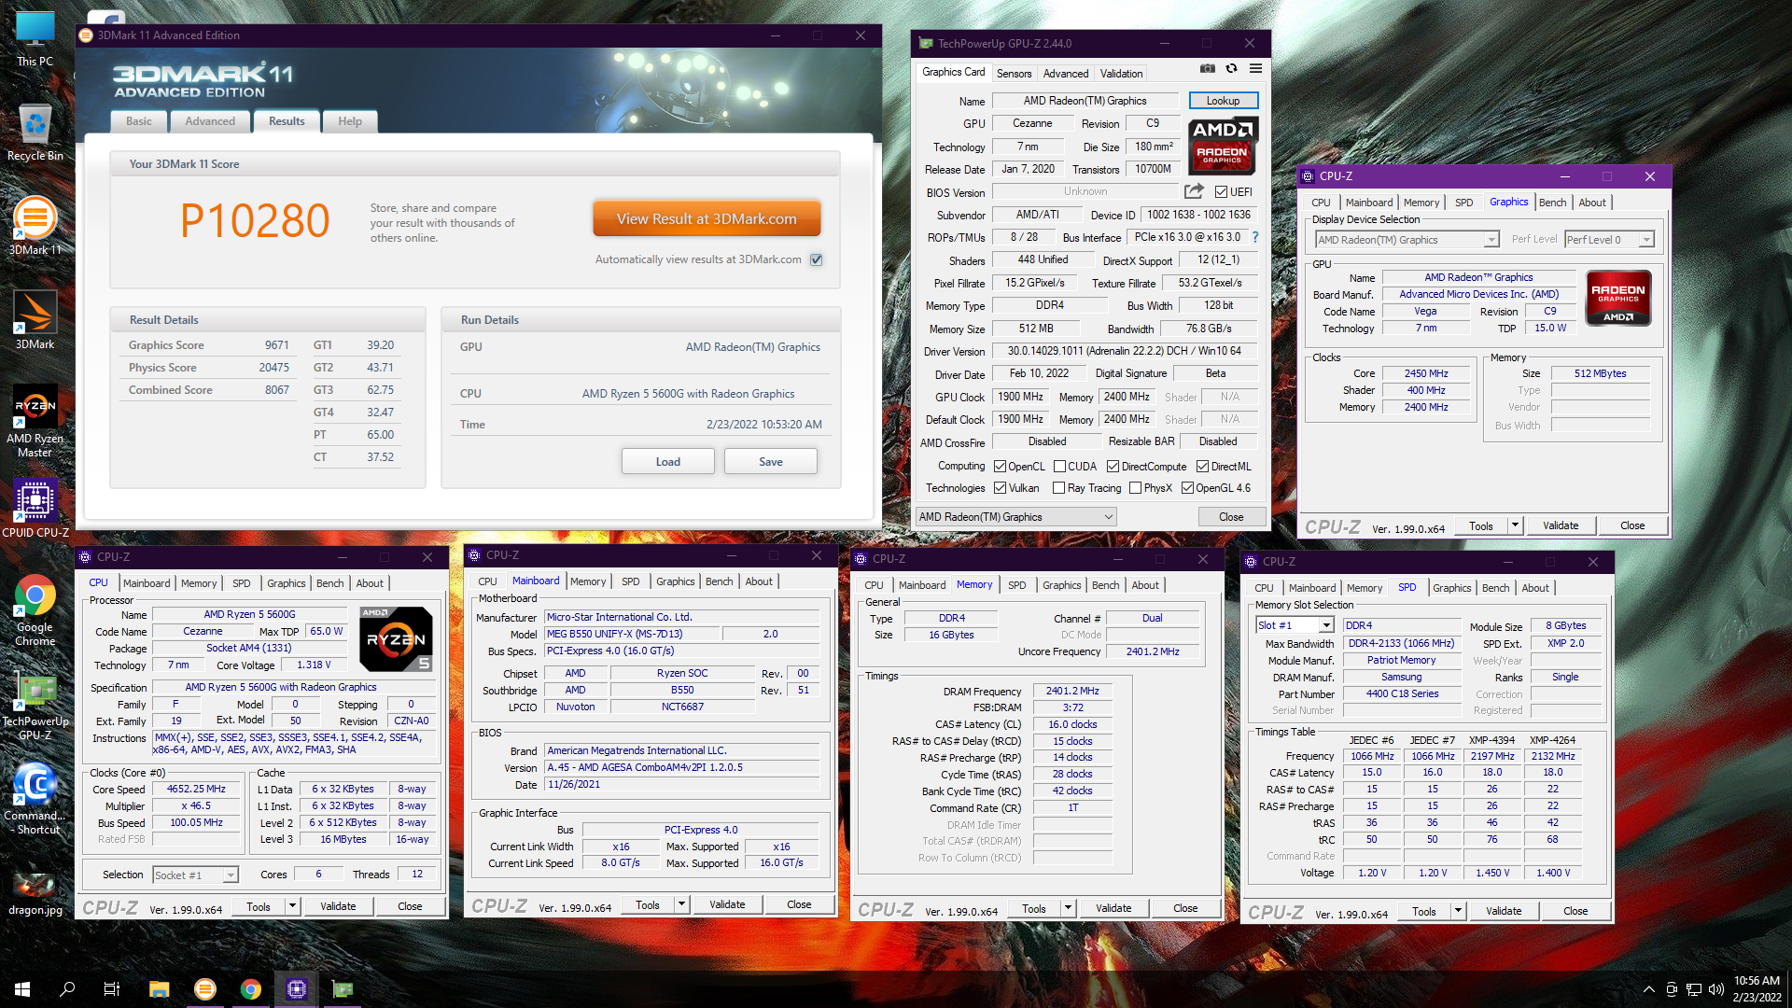Click the GPU-Z refresh icon
1792x1008 pixels.
[x=1231, y=68]
